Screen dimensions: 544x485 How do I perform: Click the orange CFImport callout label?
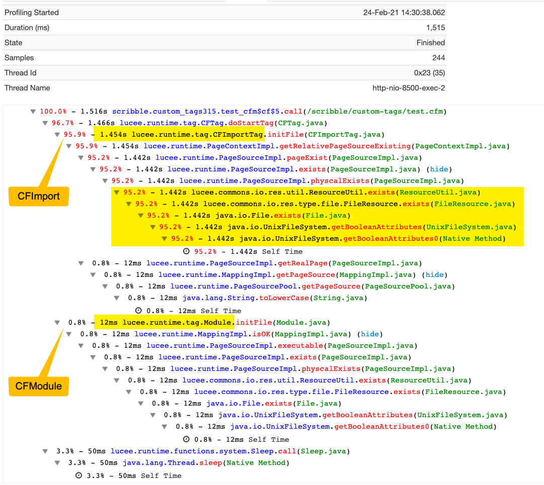pos(38,197)
